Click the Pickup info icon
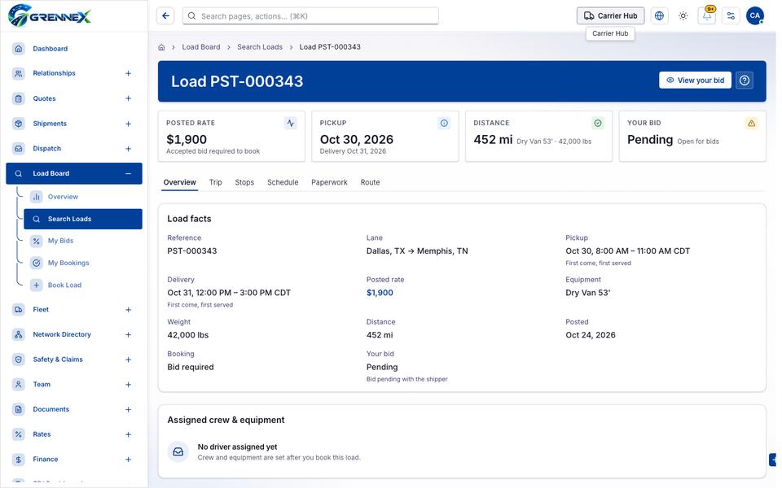Image resolution: width=782 pixels, height=488 pixels. [x=445, y=123]
